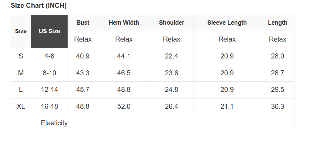Click the Bust column header
This screenshot has height=141, width=313.
click(x=83, y=23)
